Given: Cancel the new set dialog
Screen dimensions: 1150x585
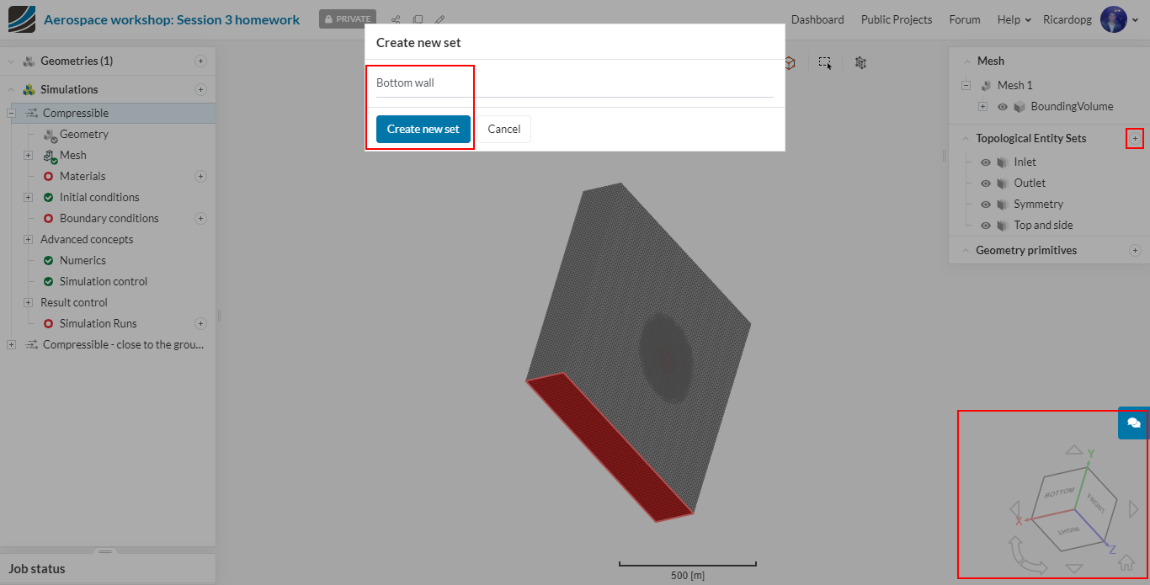Looking at the screenshot, I should pos(504,129).
